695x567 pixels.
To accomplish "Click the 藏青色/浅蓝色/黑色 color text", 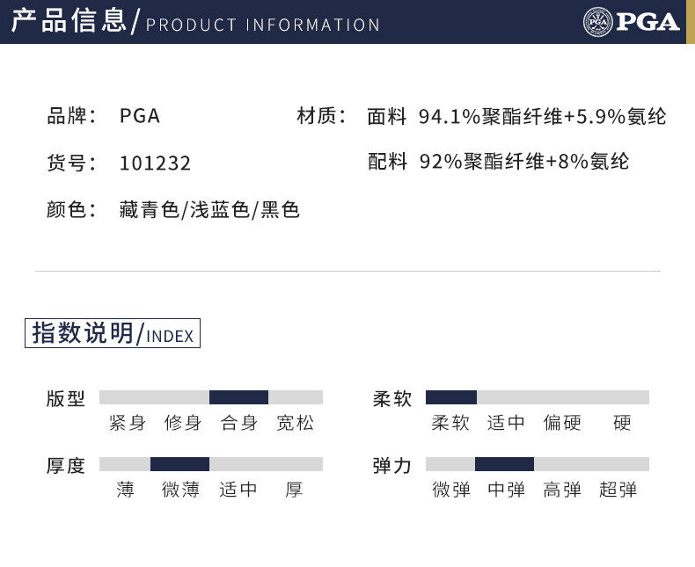I will [209, 210].
